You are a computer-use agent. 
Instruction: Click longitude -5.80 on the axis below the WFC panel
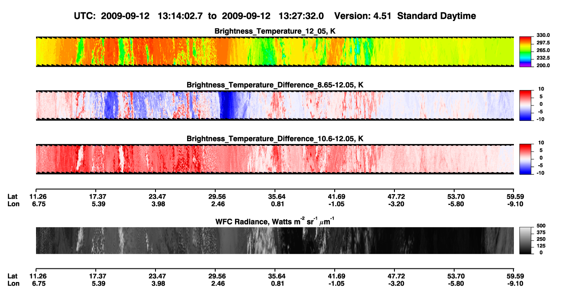coord(456,283)
